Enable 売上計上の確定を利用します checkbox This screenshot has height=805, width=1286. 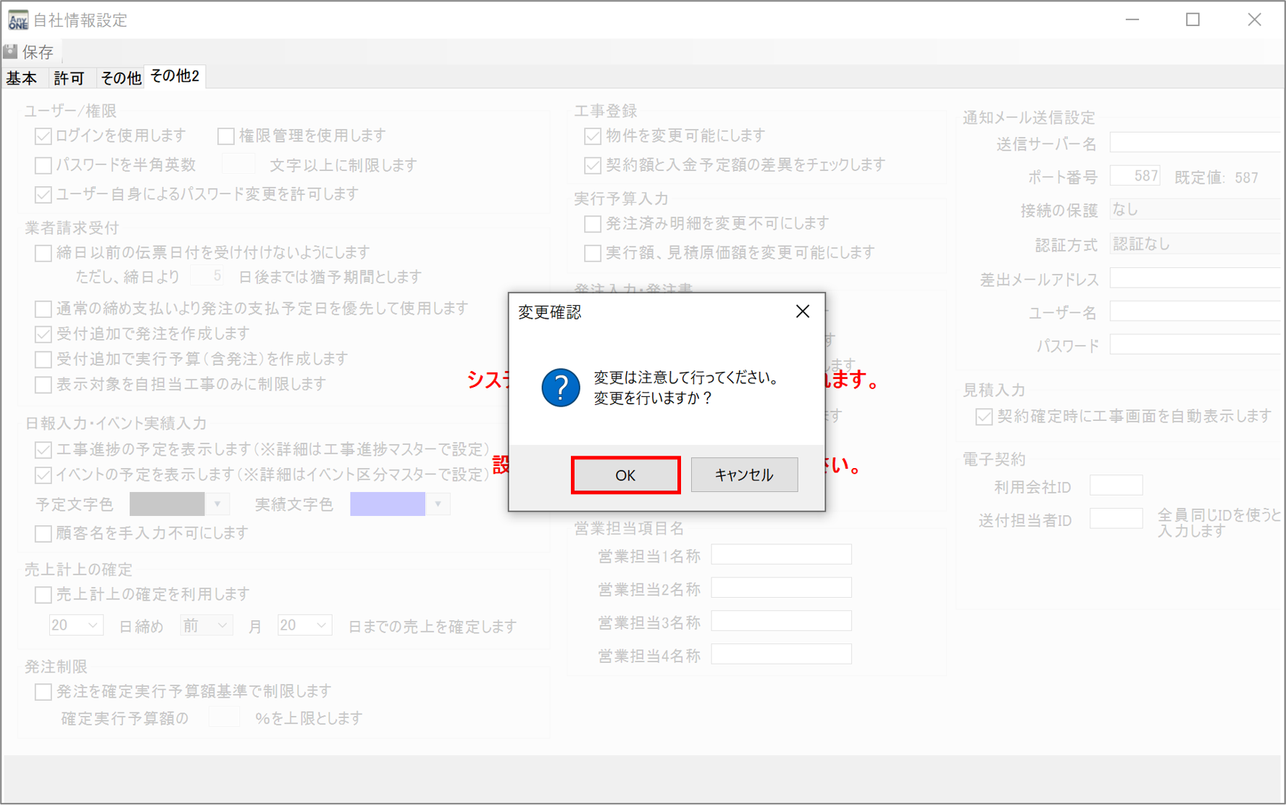click(x=43, y=595)
